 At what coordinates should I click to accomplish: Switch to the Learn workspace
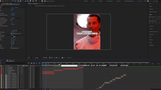coord(93,1)
